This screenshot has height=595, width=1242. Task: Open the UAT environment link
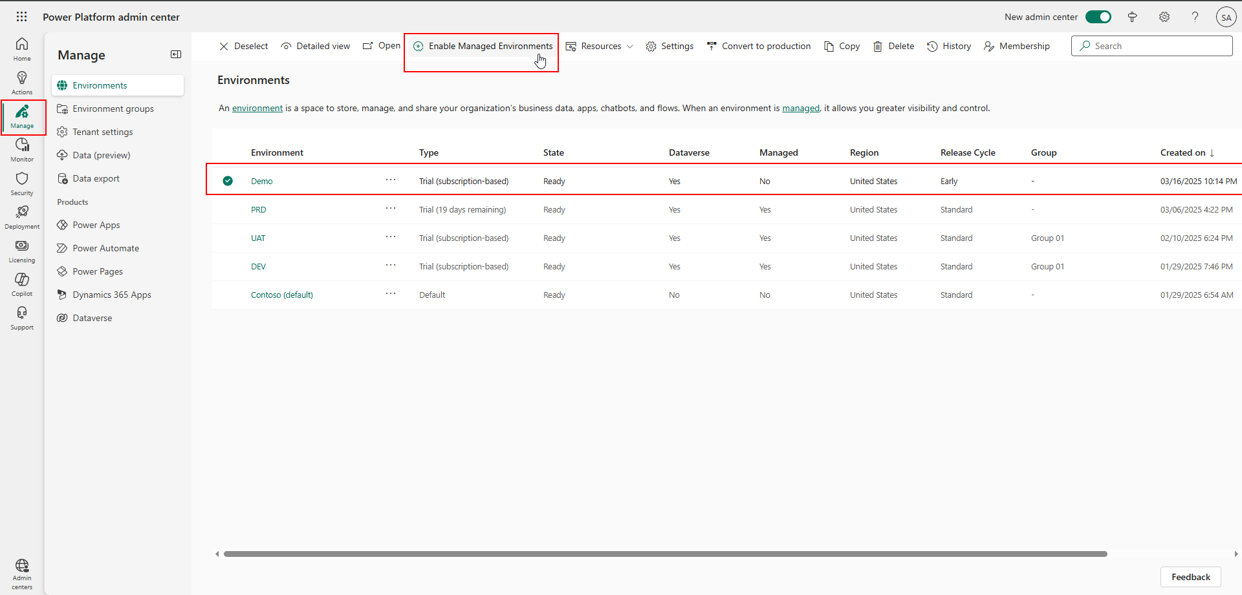pyautogui.click(x=258, y=238)
